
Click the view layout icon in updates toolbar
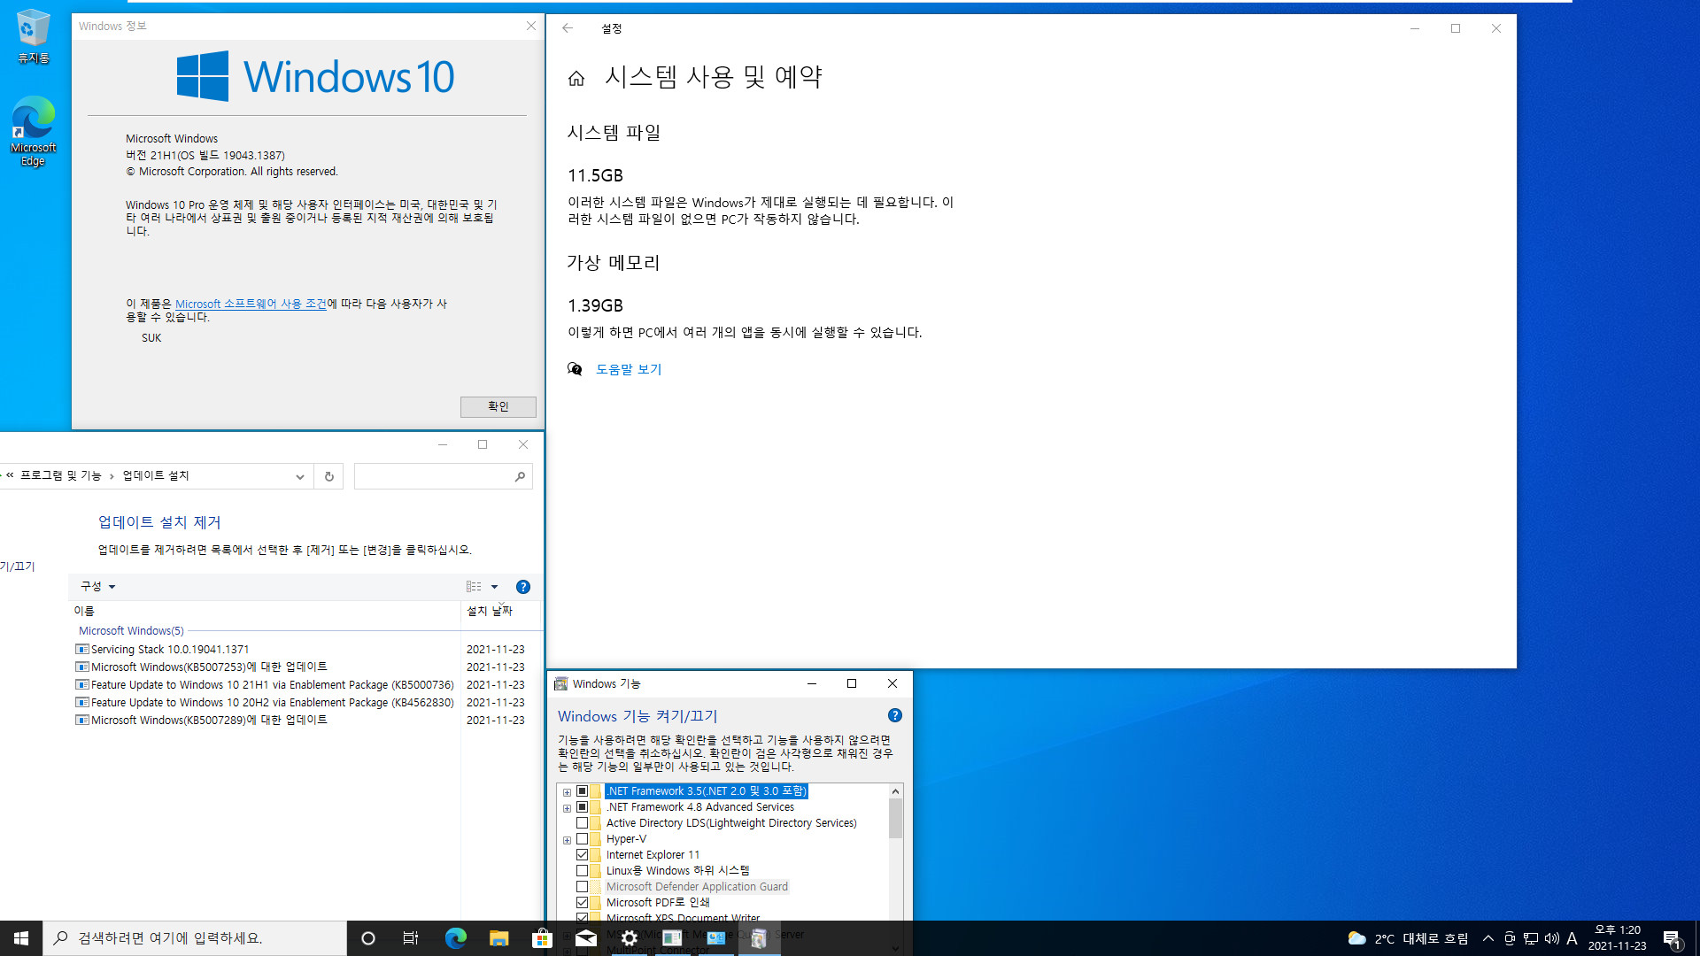[x=474, y=587]
